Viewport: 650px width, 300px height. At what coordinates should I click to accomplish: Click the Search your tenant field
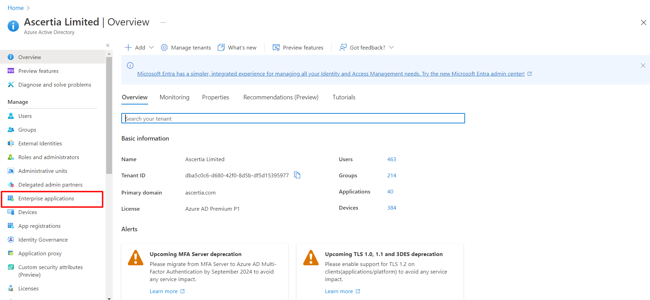point(293,118)
